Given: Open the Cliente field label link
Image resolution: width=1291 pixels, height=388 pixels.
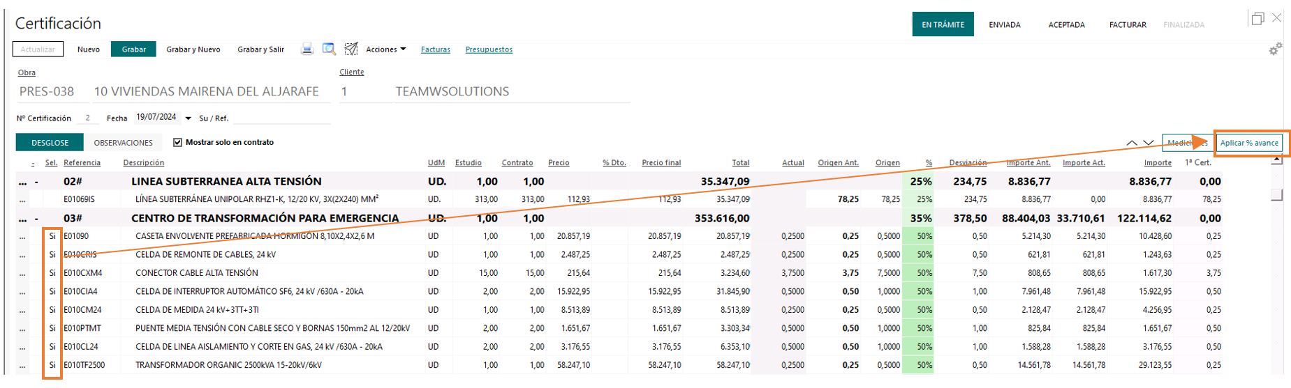Looking at the screenshot, I should pyautogui.click(x=352, y=72).
